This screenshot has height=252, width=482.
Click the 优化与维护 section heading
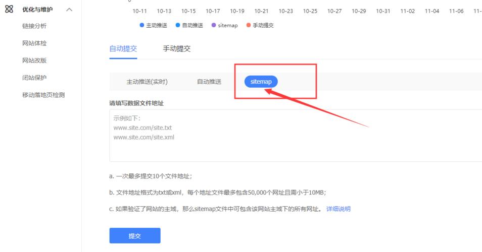pos(37,10)
